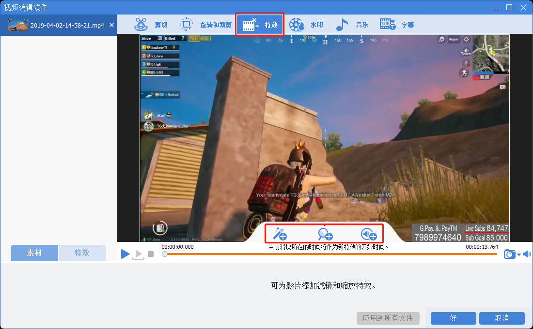Switch to the 素材 material tab

coord(34,253)
